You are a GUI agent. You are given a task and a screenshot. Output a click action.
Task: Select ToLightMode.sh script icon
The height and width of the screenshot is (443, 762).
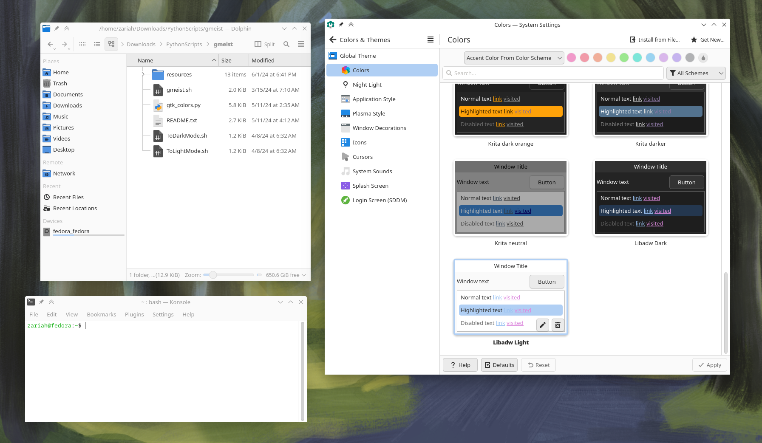158,151
